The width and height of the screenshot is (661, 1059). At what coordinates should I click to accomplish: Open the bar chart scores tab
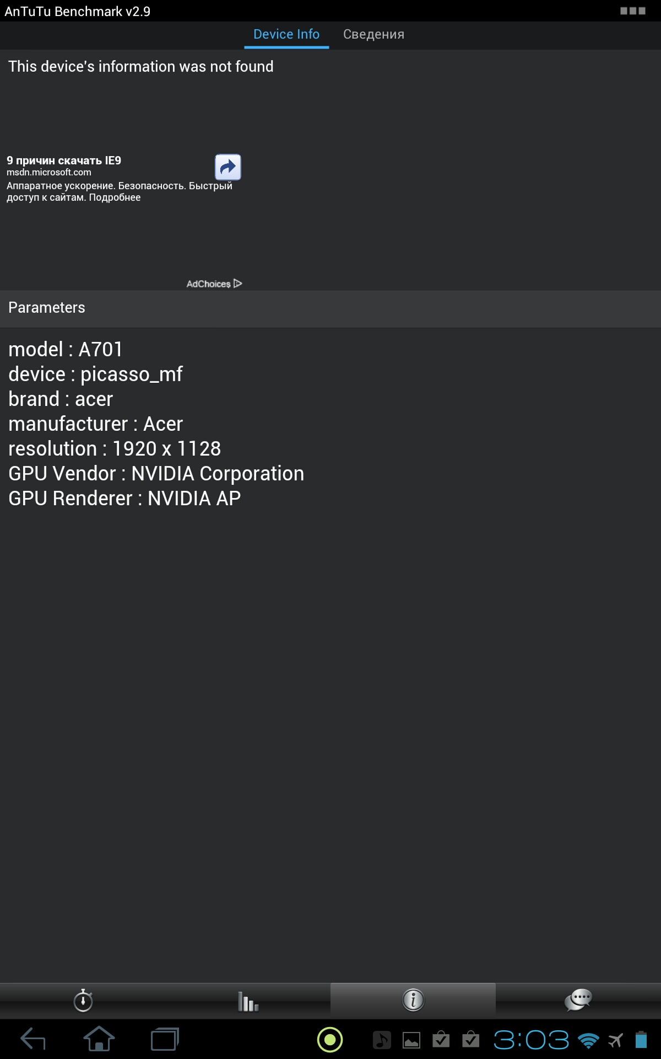tap(248, 999)
